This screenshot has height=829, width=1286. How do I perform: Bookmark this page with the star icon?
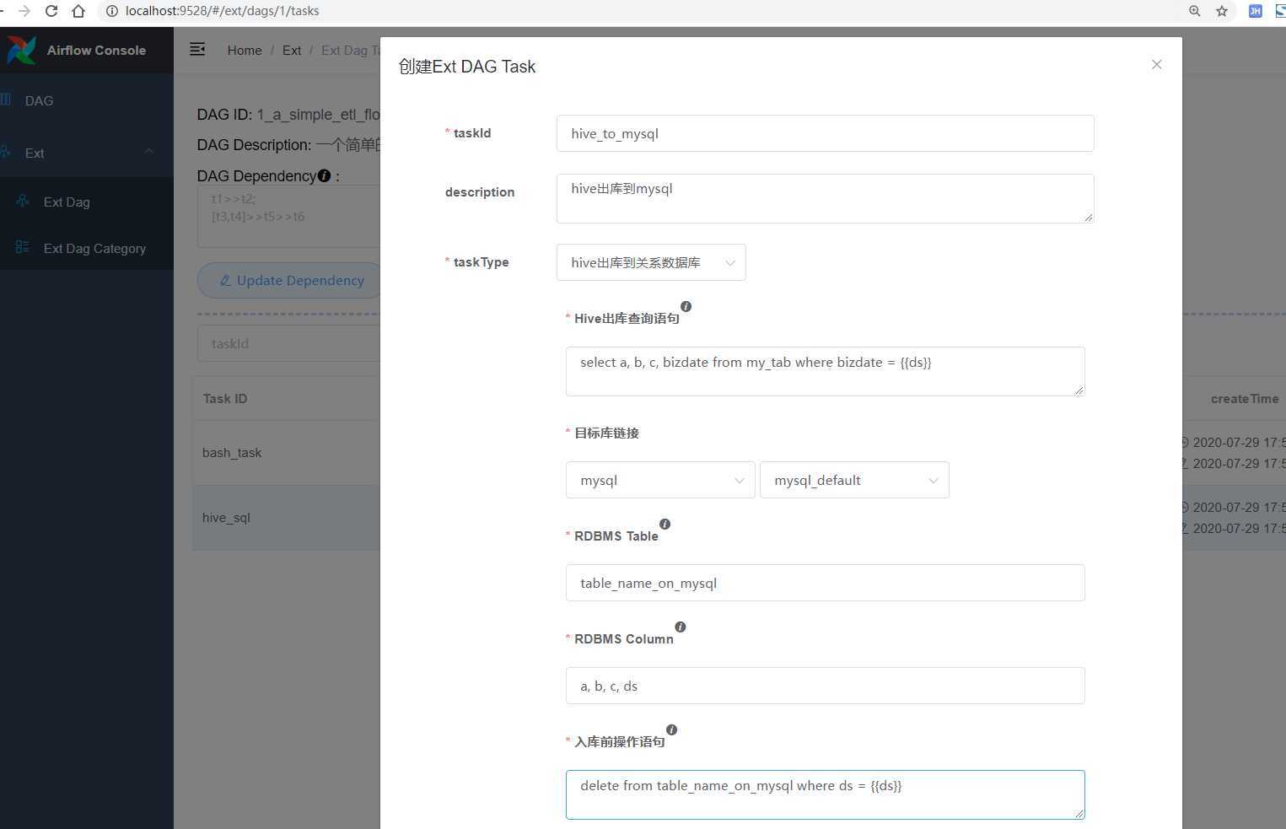(1221, 11)
